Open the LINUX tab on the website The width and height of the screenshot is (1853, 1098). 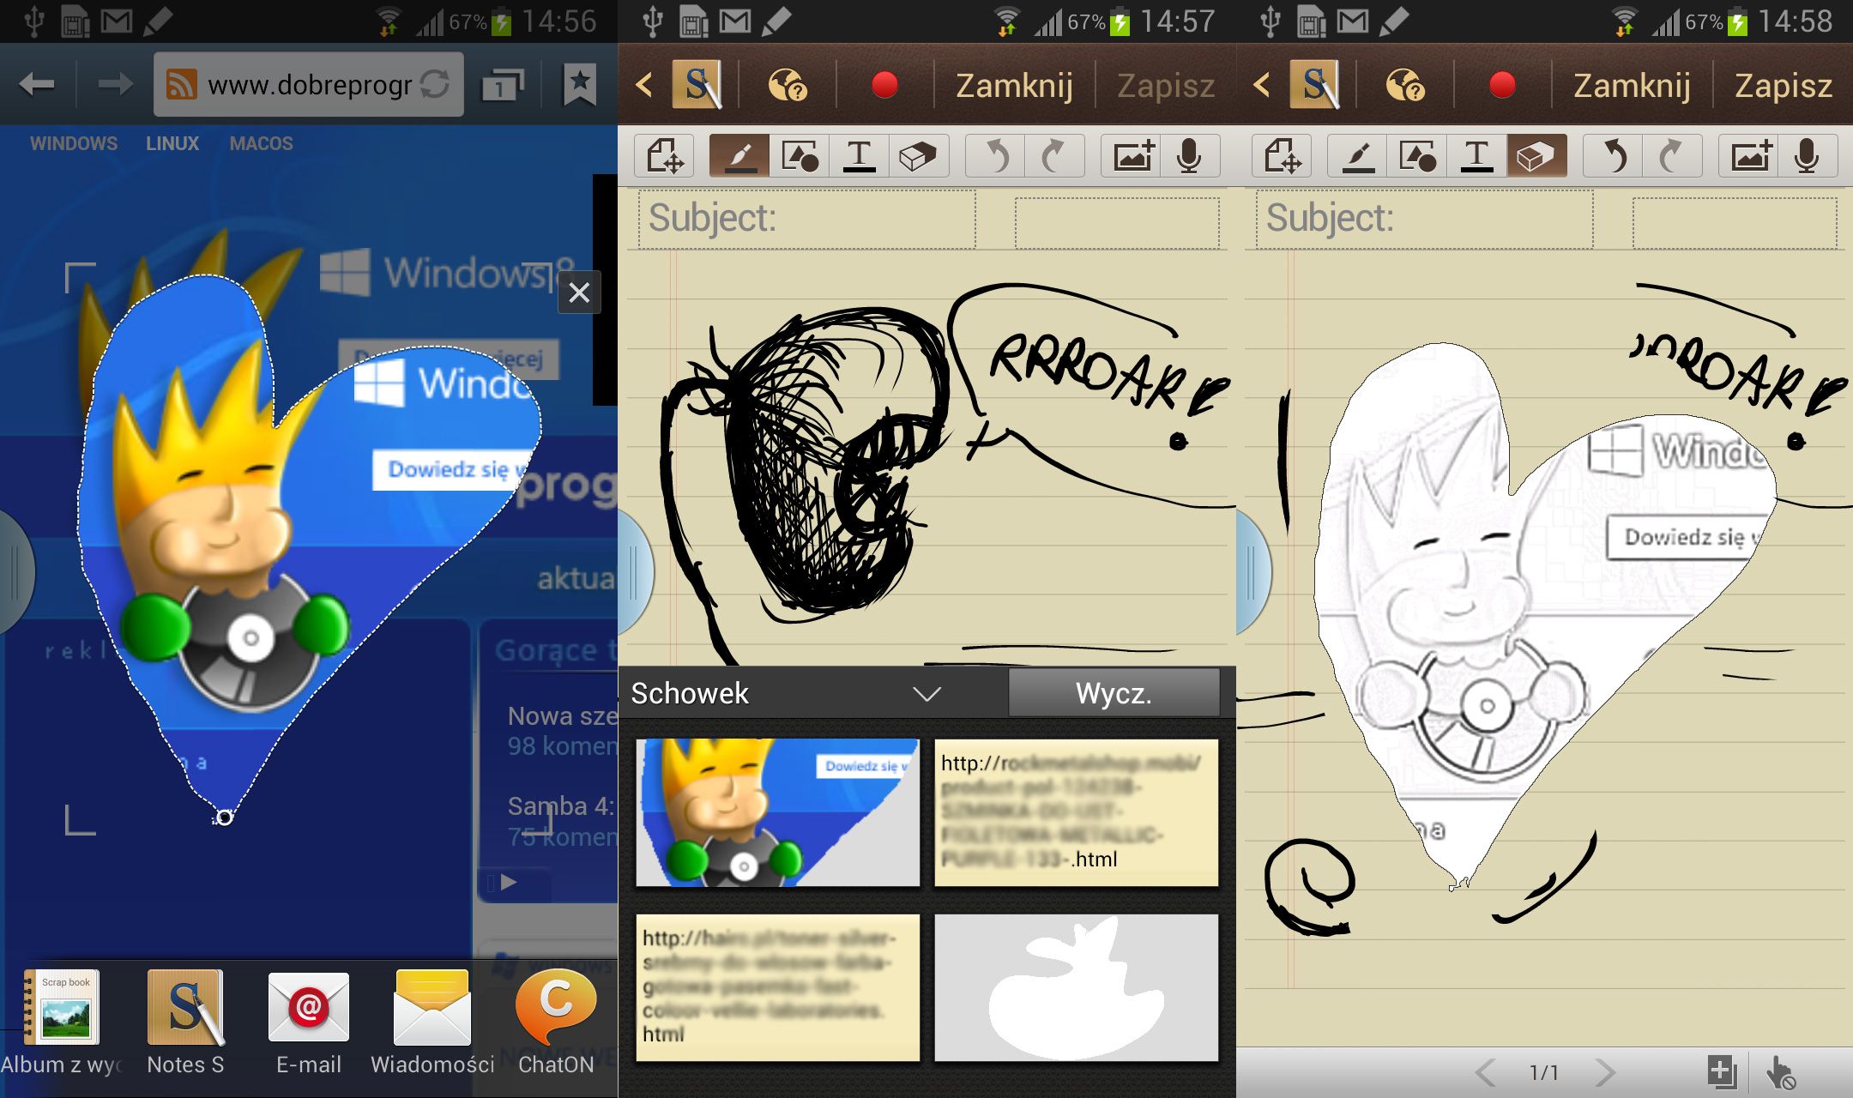pyautogui.click(x=172, y=143)
